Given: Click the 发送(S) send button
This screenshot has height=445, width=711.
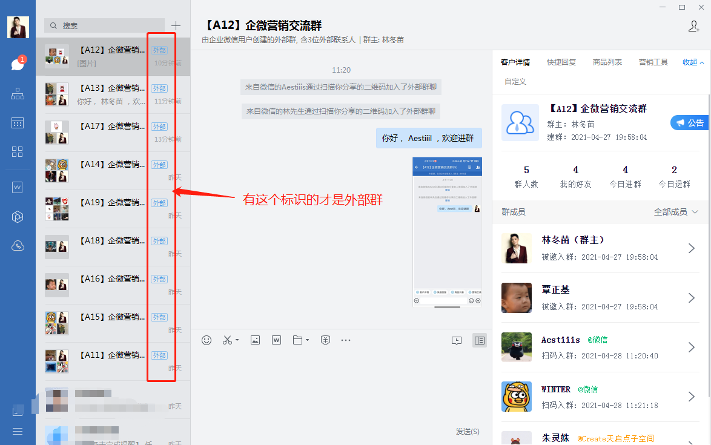Looking at the screenshot, I should (x=468, y=432).
